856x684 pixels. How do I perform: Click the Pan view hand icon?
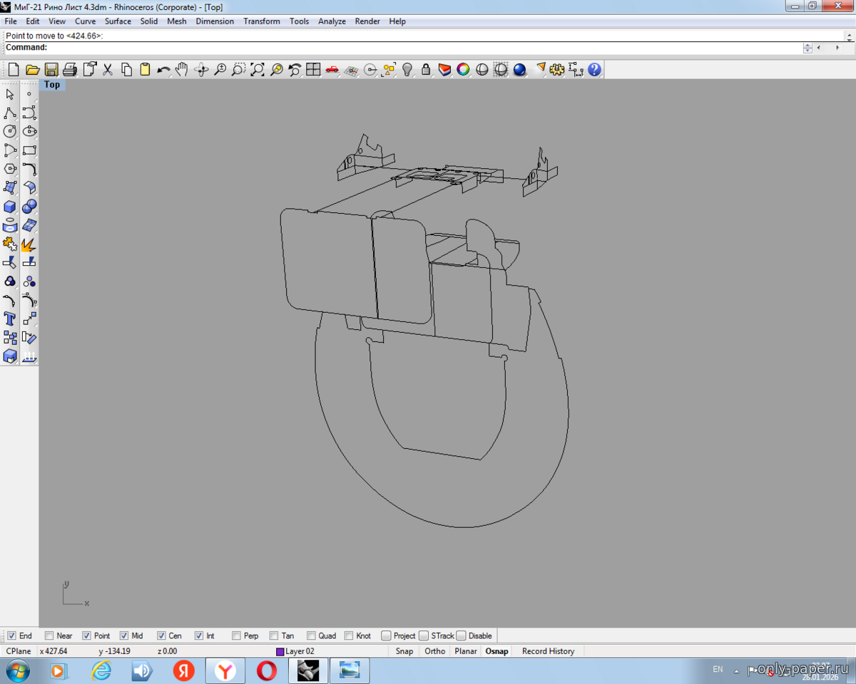(x=182, y=69)
